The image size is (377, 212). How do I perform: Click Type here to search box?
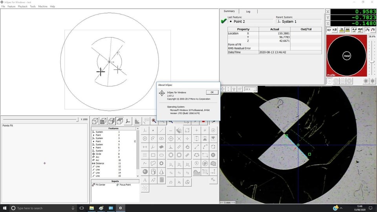(x=43, y=208)
